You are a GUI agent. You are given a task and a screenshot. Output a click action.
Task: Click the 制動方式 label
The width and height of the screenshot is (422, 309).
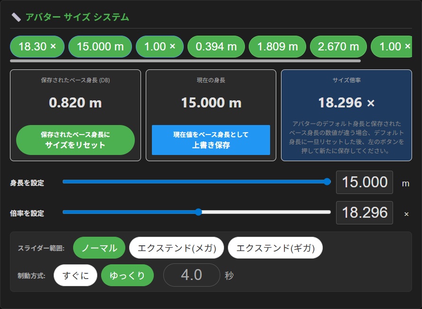click(31, 276)
